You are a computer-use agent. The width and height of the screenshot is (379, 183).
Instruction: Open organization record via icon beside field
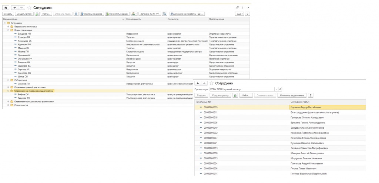pos(280,89)
